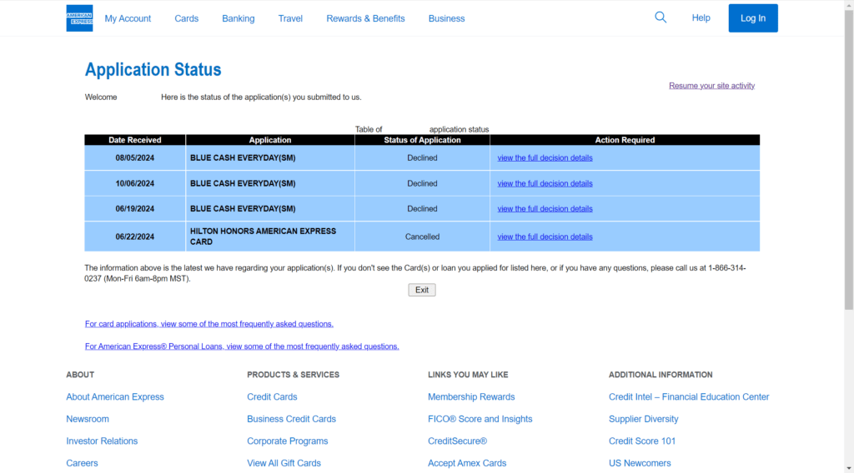Click HILTON HONORS AMERICAN EXPRESS CARD cell
The height and width of the screenshot is (473, 854).
coord(270,236)
